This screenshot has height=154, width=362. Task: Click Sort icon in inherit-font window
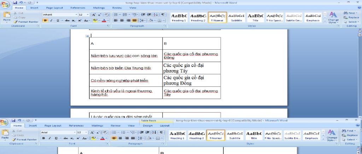point(156,14)
